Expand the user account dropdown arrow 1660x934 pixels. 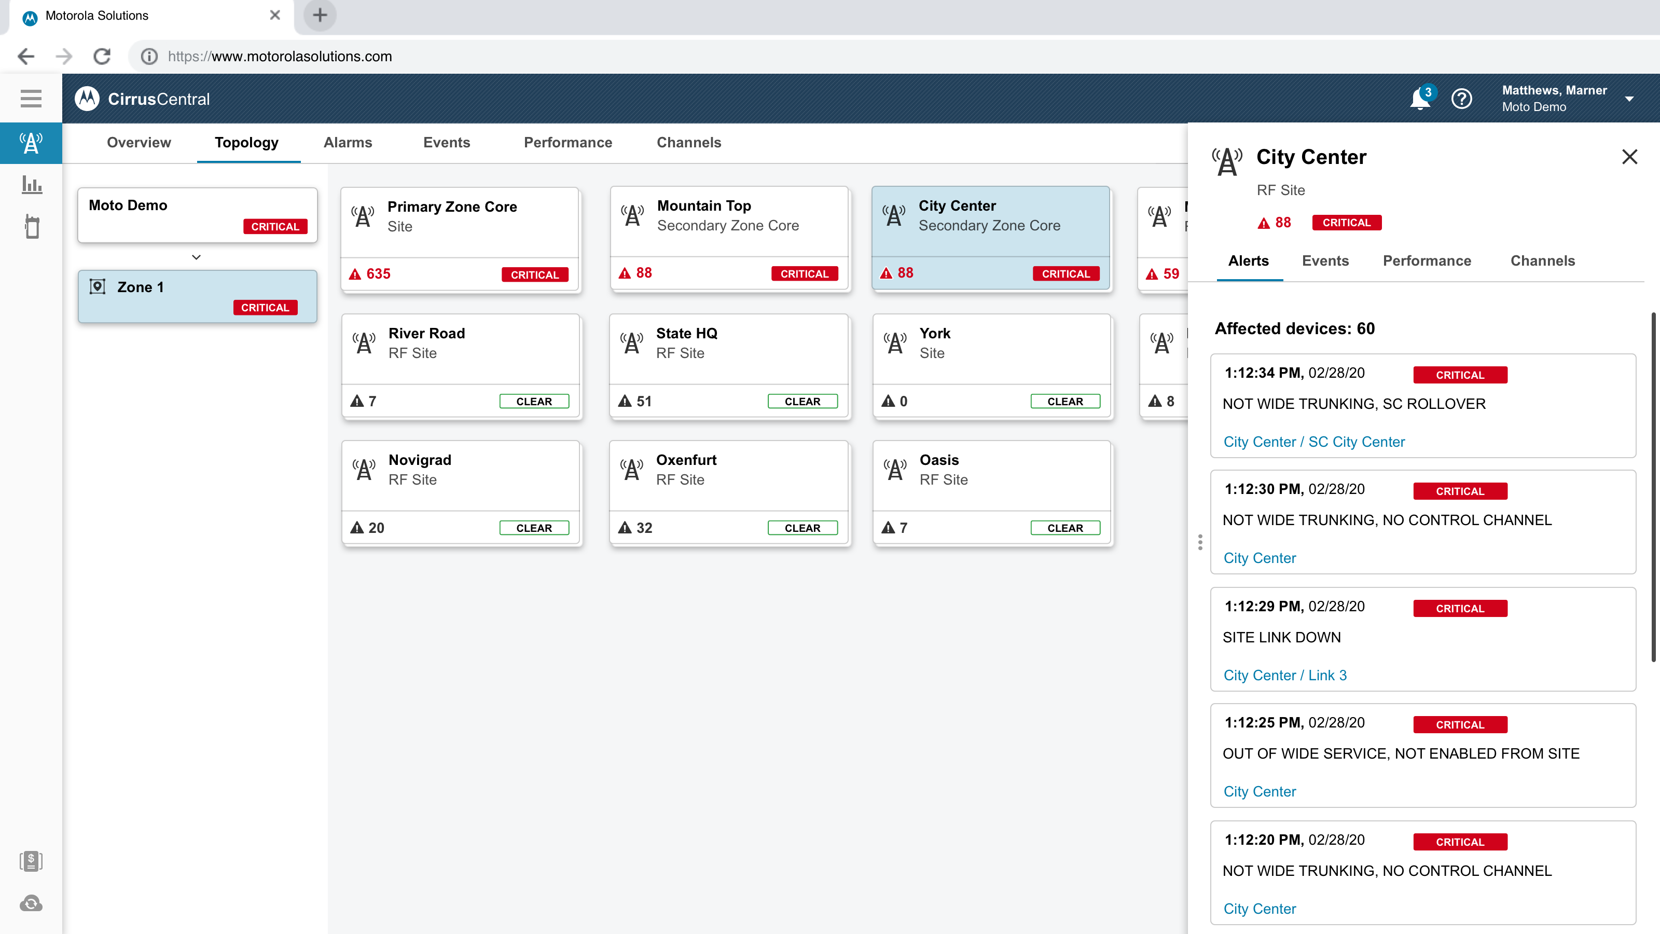click(1629, 99)
